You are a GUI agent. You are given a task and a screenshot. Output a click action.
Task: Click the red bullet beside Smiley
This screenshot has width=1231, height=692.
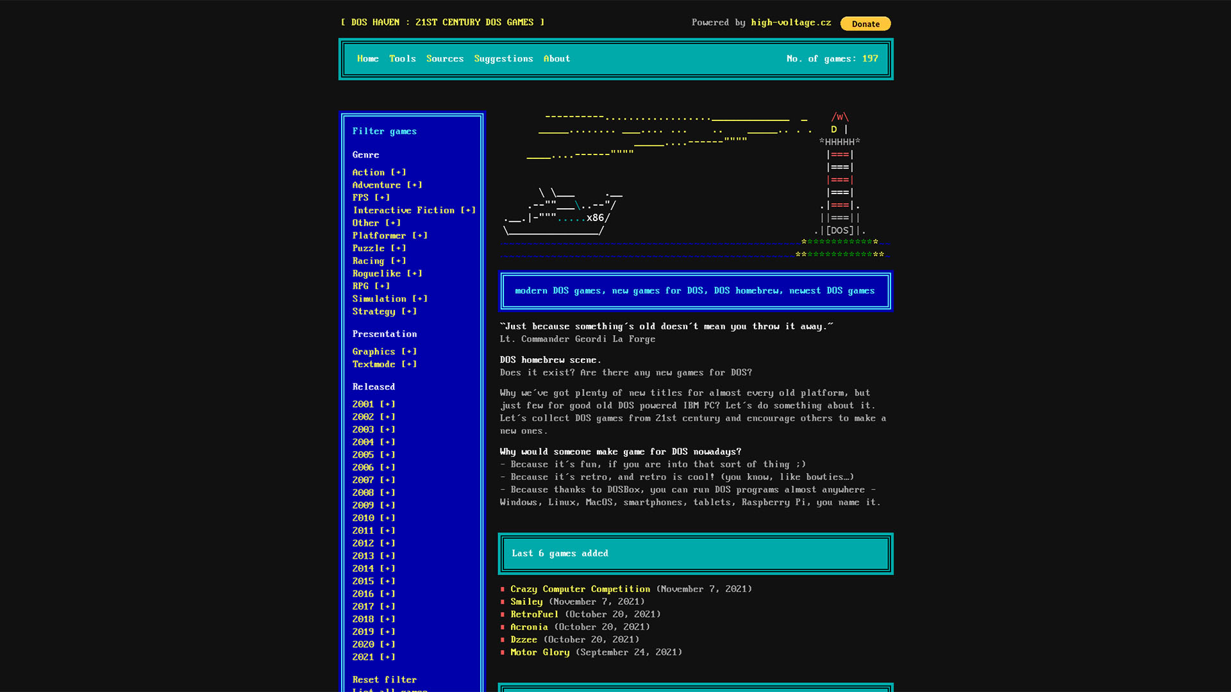pyautogui.click(x=503, y=602)
